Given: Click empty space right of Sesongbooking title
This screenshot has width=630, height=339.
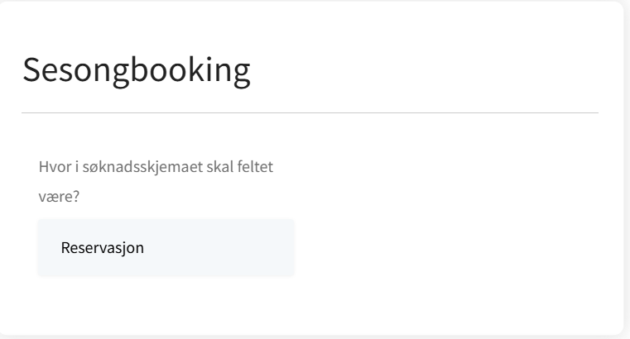Looking at the screenshot, I should (430, 71).
